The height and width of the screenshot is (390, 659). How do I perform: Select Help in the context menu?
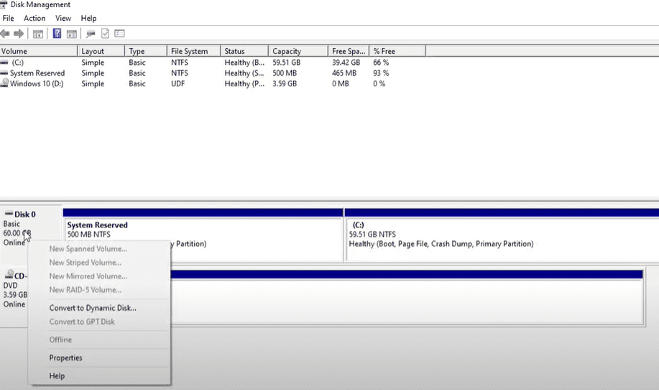pos(57,376)
